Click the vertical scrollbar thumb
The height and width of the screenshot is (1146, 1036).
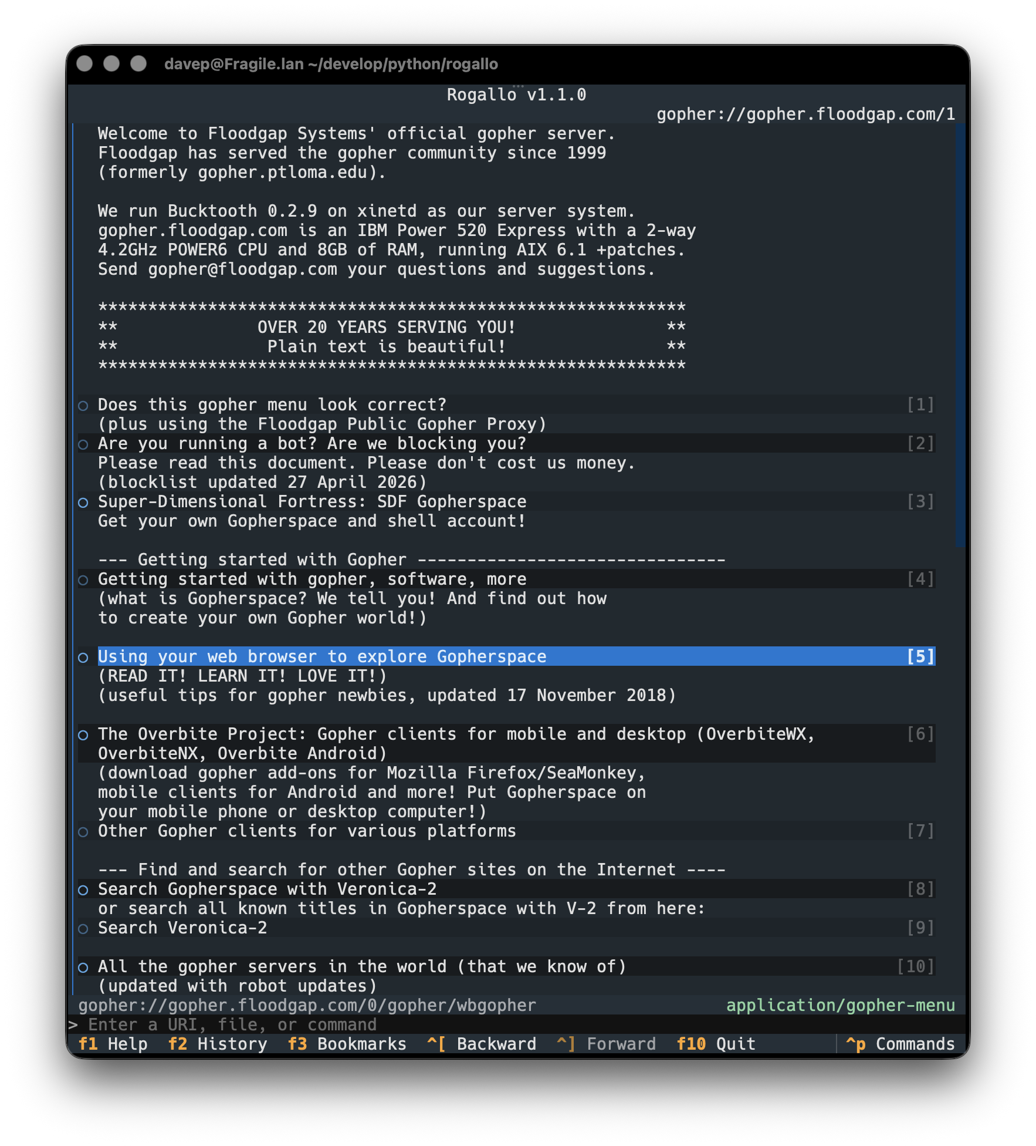(x=960, y=336)
